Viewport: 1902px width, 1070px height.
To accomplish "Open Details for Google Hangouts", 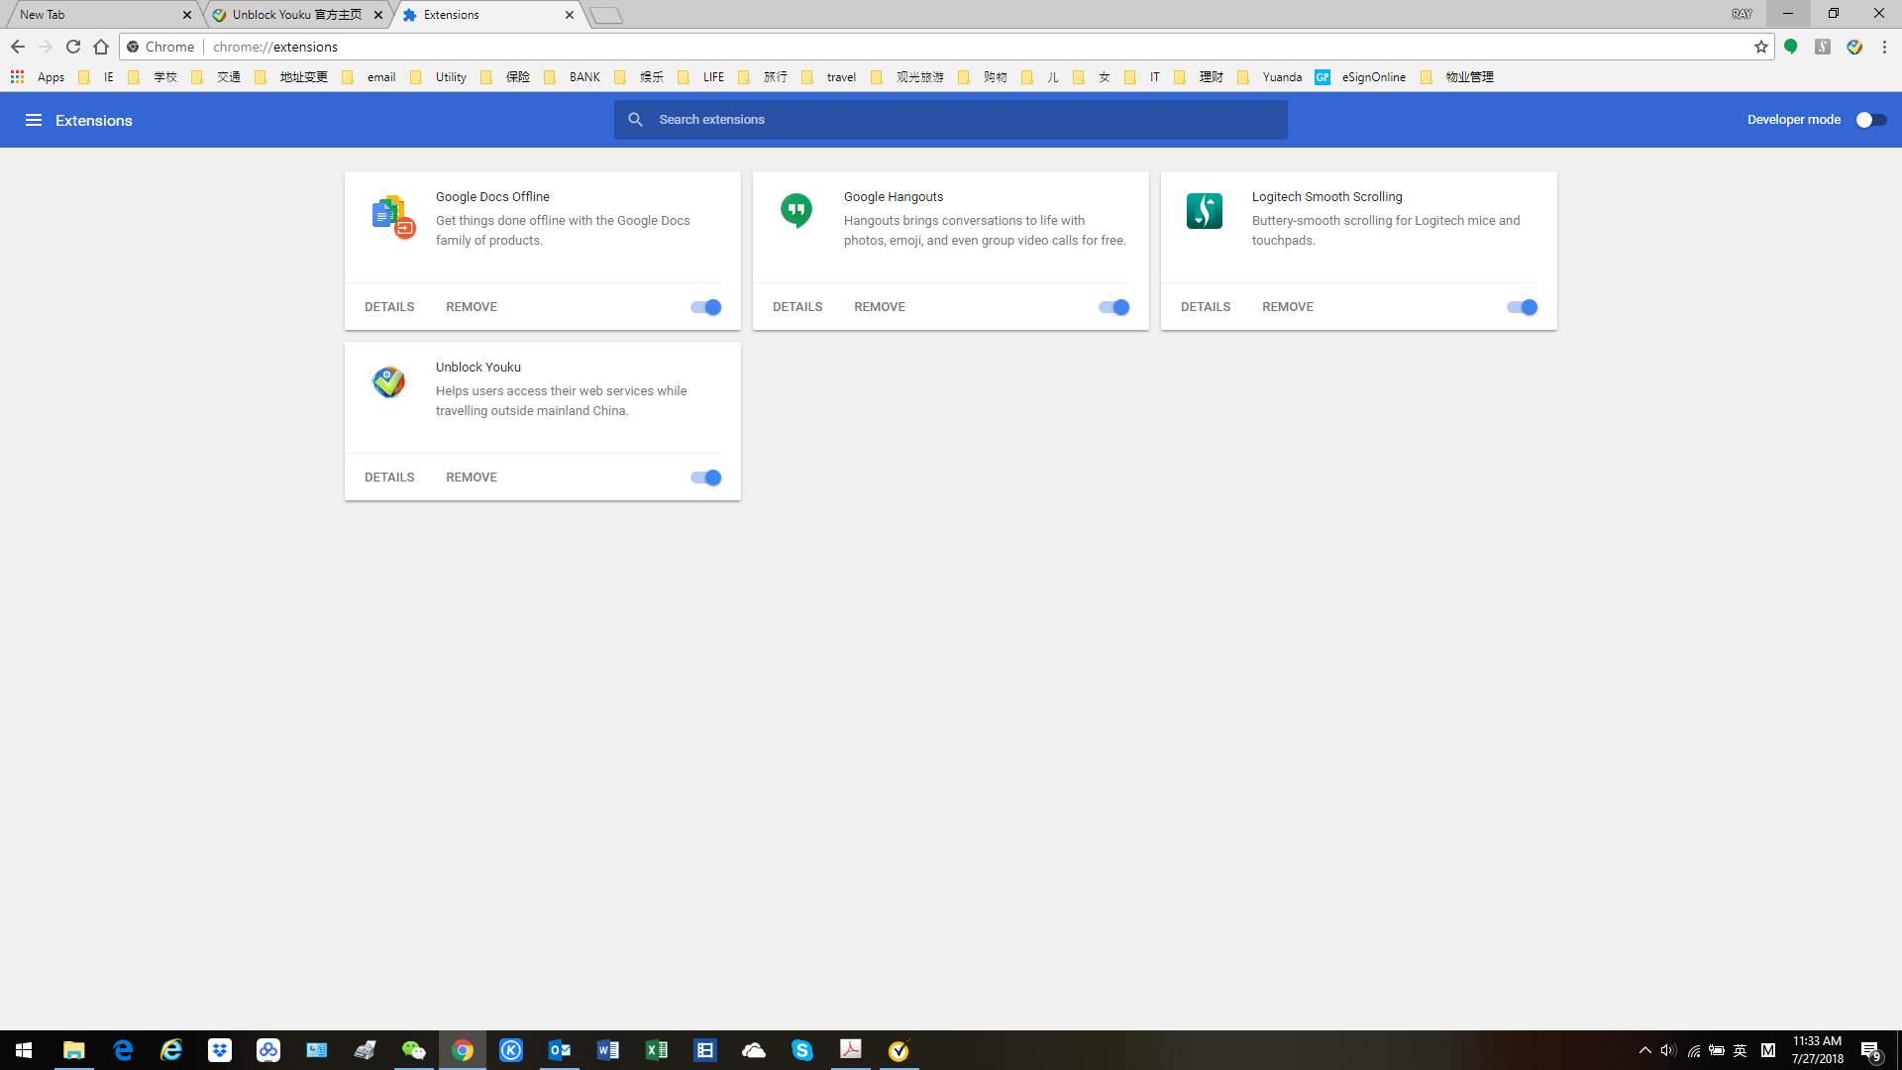I will tap(796, 307).
